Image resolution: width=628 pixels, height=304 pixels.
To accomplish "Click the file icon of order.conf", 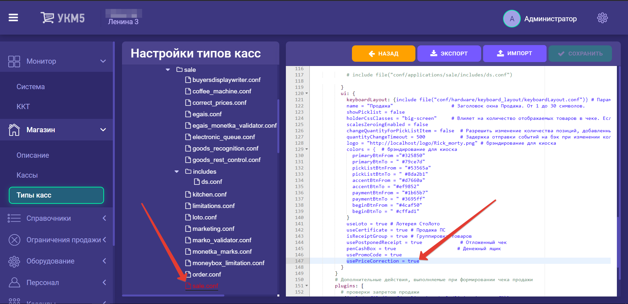I will [188, 274].
